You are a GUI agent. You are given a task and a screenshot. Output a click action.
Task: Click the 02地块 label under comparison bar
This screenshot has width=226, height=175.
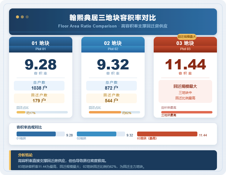(81, 138)
